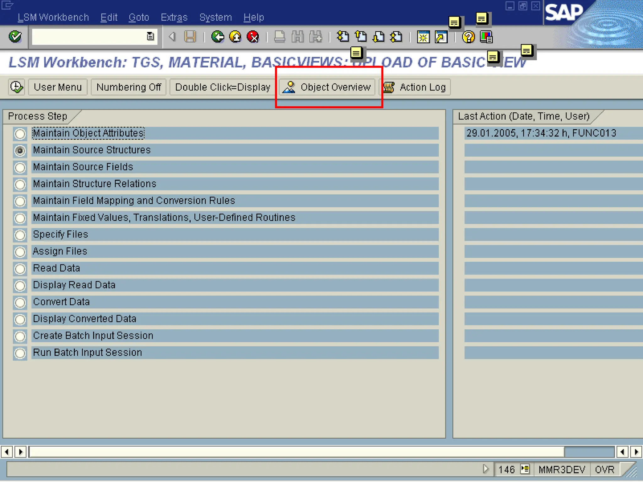The width and height of the screenshot is (643, 482).
Task: Open the Extras menu
Action: click(174, 17)
